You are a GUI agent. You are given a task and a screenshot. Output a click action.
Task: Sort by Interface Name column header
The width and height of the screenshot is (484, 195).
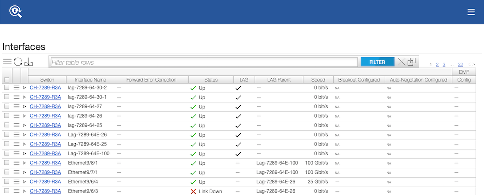click(91, 80)
